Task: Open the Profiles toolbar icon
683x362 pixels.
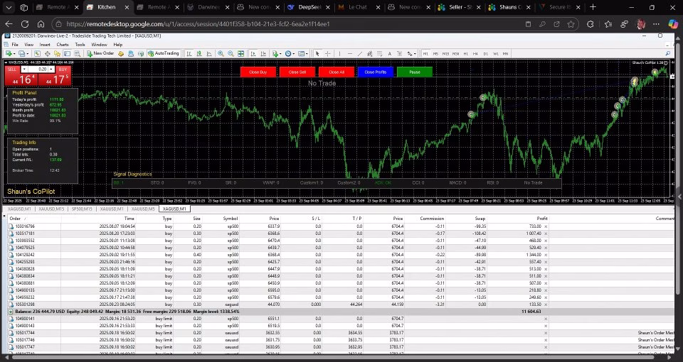Action: pyautogui.click(x=22, y=53)
